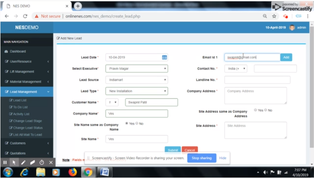Click the admin user avatar
Viewport: 314px width, 178px height.
click(292, 27)
